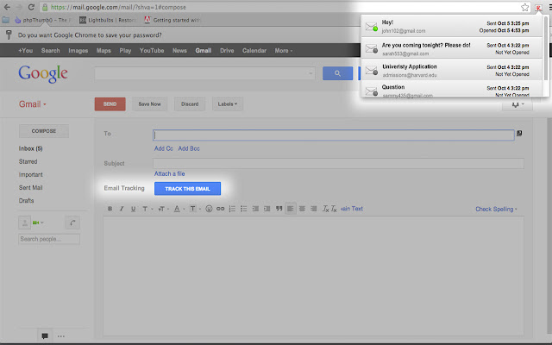Click the chat bubble icon at bottom

45,336
